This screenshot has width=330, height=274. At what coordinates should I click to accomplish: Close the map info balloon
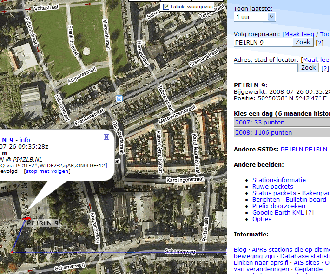[106, 137]
